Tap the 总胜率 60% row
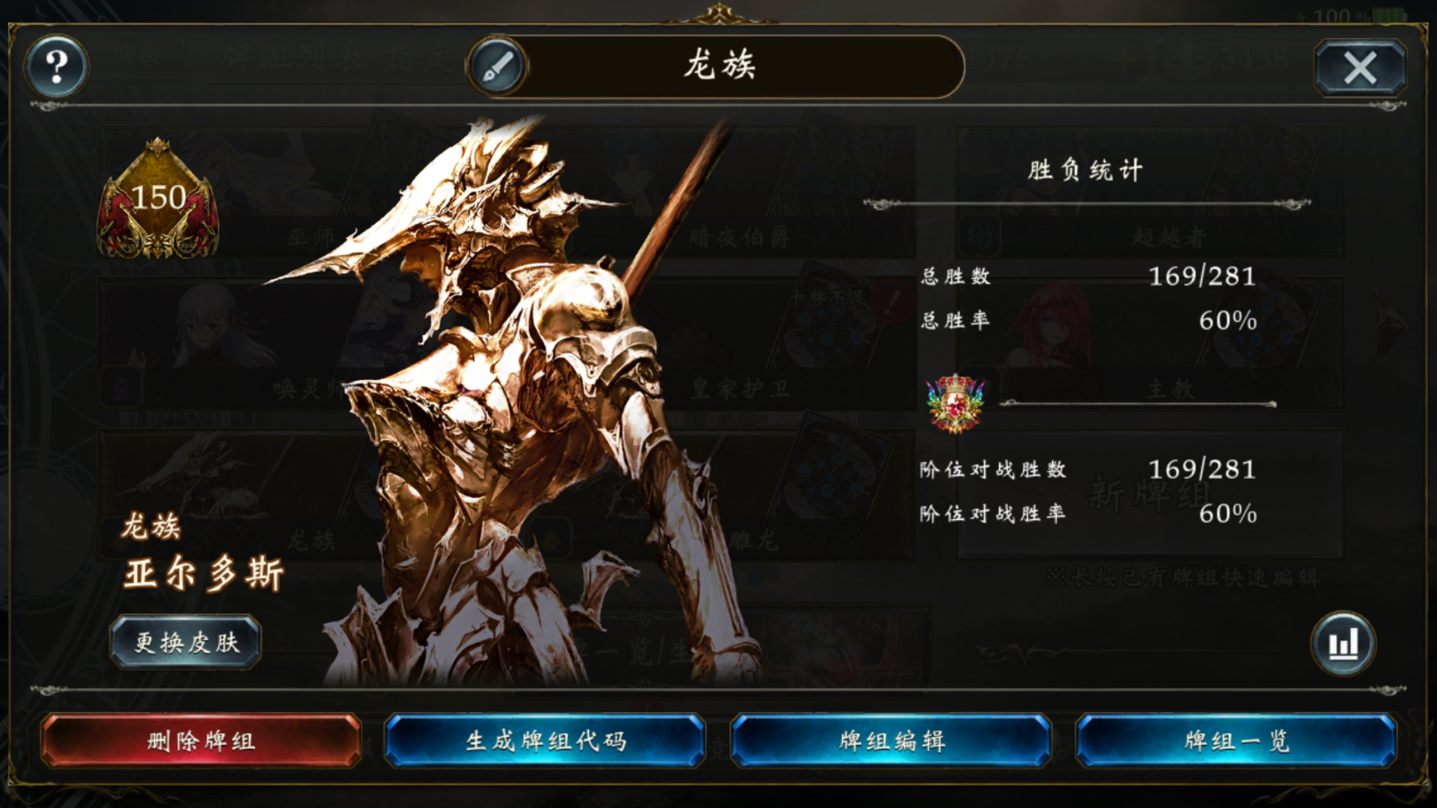Screen dimensions: 1437x808 pyautogui.click(x=1088, y=321)
